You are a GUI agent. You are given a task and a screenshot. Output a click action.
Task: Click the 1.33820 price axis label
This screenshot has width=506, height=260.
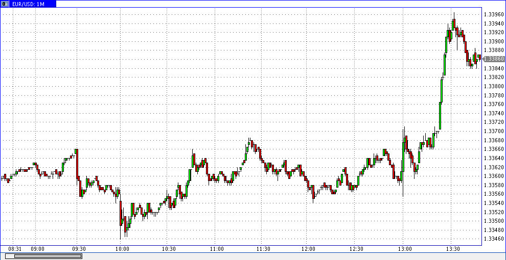(x=494, y=77)
